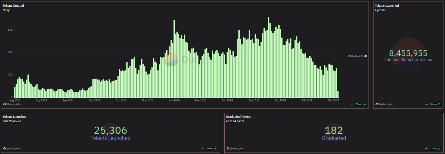Click the 8,455,955 lifetime tokens counter
Viewport: 445px width, 154px height.
tap(408, 53)
